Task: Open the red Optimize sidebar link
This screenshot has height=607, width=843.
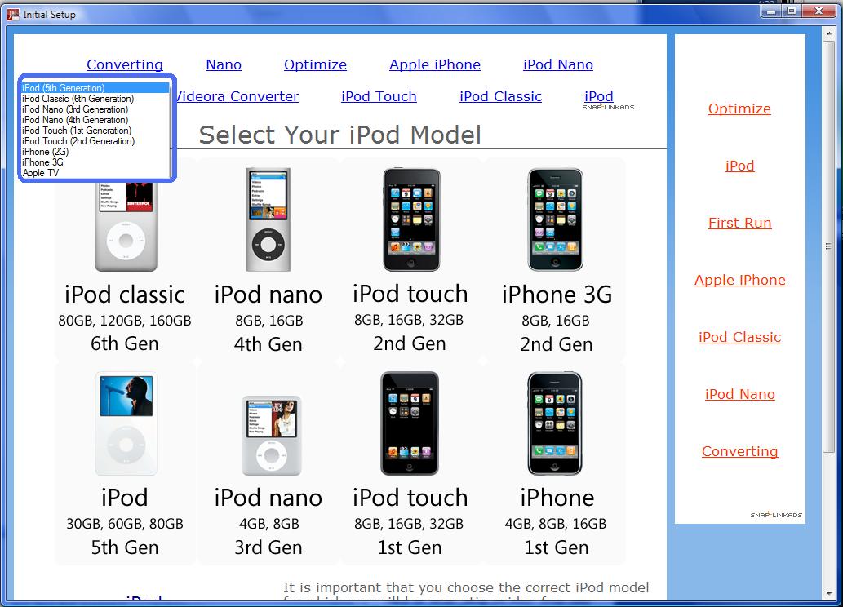Action: tap(740, 109)
